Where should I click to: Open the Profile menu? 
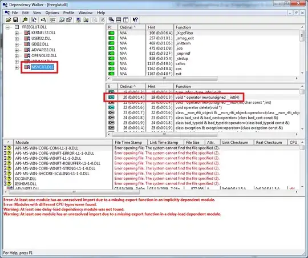point(68,13)
